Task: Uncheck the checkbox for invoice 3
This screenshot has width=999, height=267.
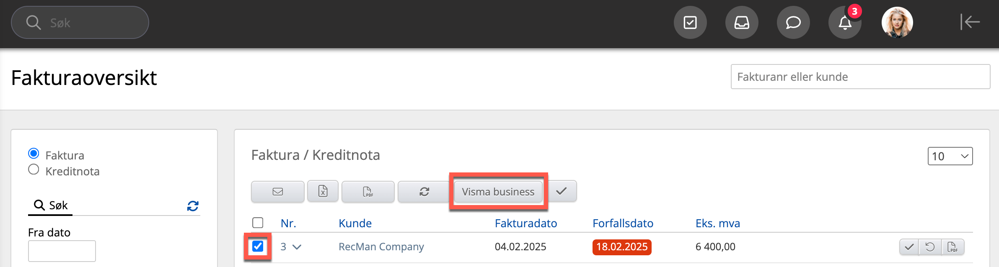Action: coord(258,246)
